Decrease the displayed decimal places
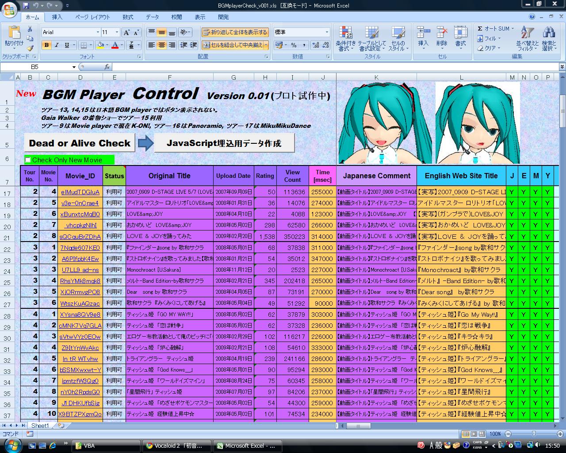The height and width of the screenshot is (453, 566). (326, 45)
